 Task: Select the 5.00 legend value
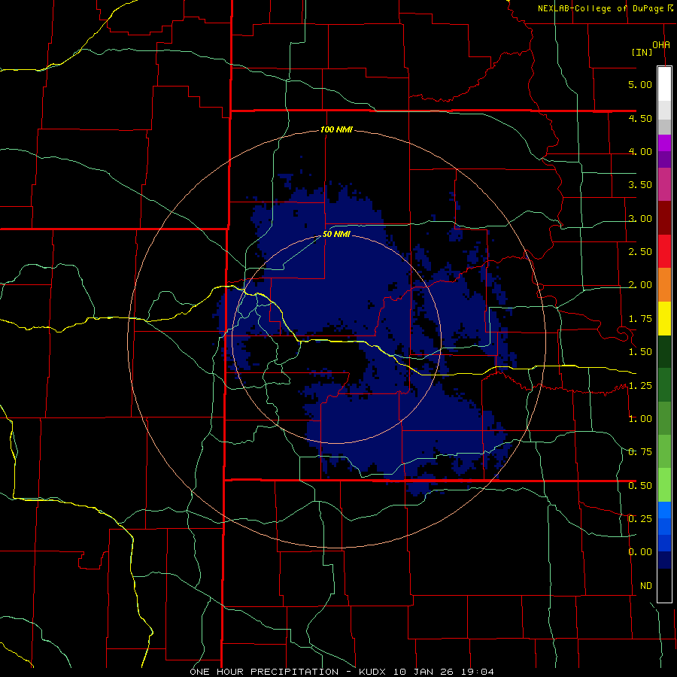point(640,84)
